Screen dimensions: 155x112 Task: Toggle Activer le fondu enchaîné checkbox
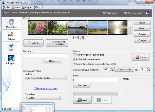[74, 59]
